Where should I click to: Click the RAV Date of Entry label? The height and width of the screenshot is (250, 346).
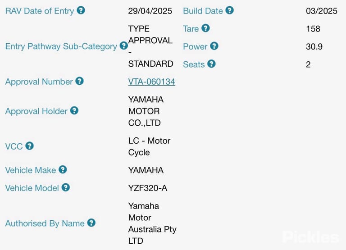click(x=40, y=11)
